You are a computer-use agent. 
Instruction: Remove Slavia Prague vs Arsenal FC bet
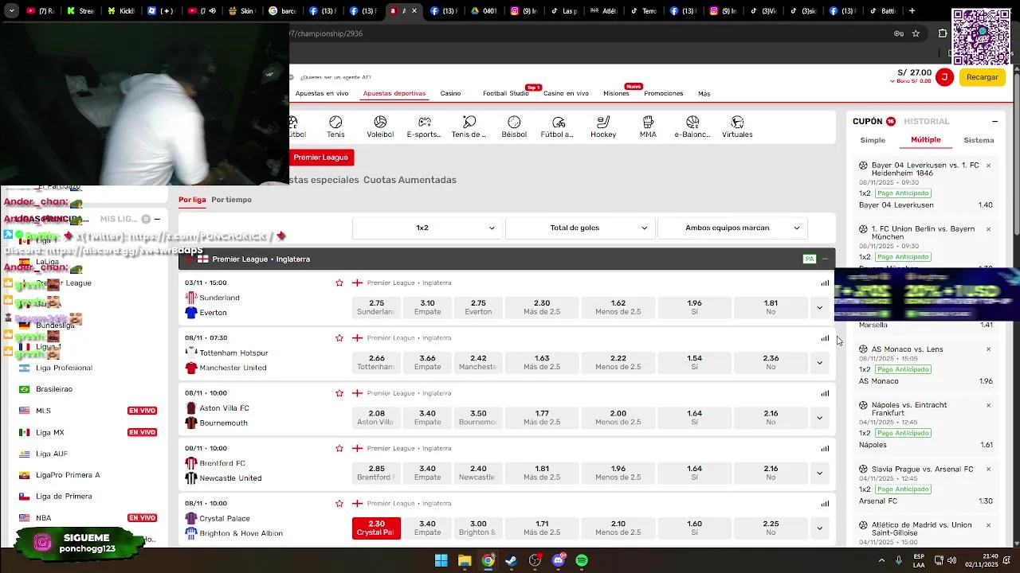(988, 470)
